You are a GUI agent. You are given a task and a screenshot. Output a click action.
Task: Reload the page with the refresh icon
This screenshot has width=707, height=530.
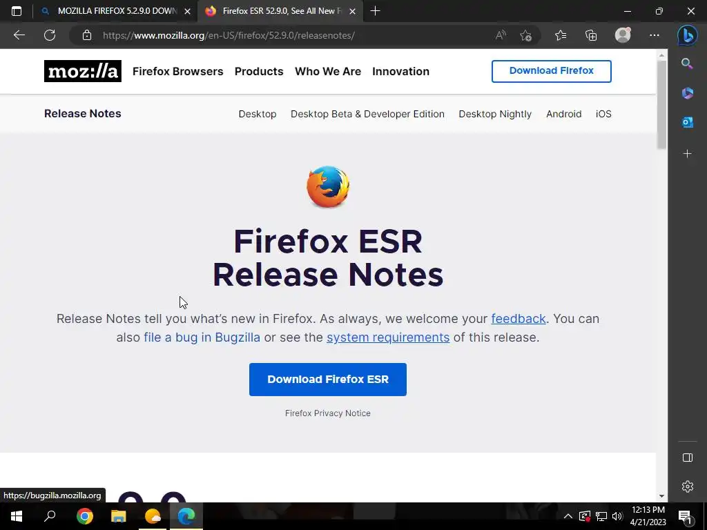[x=50, y=35]
